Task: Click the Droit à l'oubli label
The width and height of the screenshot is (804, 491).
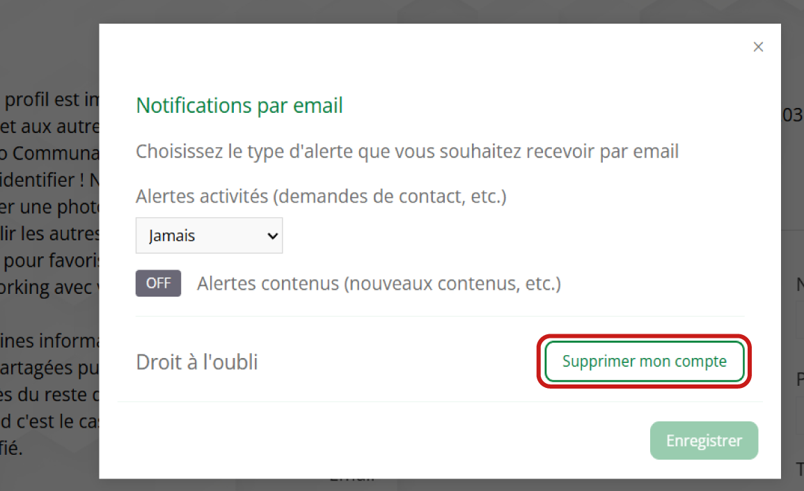Action: click(196, 362)
